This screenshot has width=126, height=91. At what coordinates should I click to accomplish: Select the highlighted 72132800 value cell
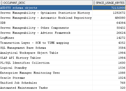coord(109,8)
